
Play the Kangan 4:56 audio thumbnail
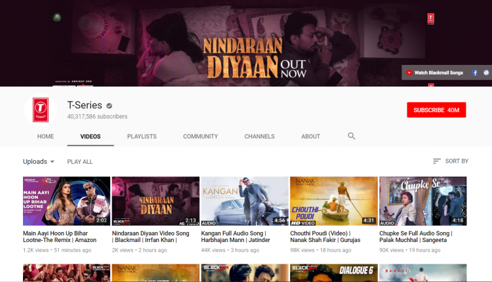pyautogui.click(x=245, y=201)
